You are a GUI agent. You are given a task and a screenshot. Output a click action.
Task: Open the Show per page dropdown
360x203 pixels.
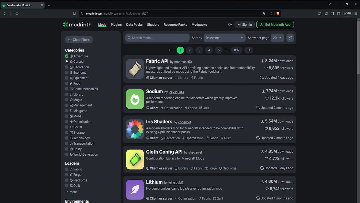[277, 38]
